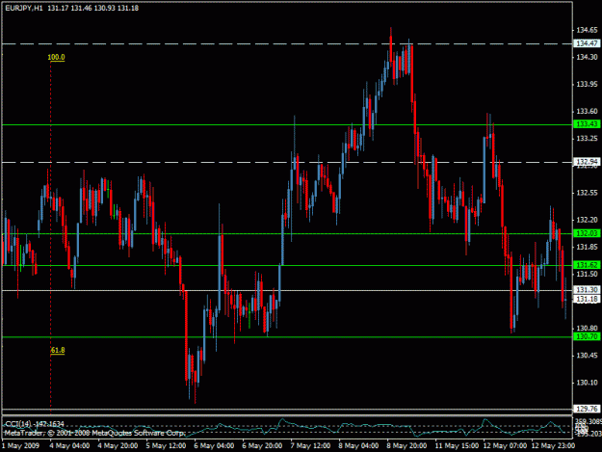This screenshot has width=602, height=452.
Task: Click the 130.80 price scale value
Action: click(587, 329)
